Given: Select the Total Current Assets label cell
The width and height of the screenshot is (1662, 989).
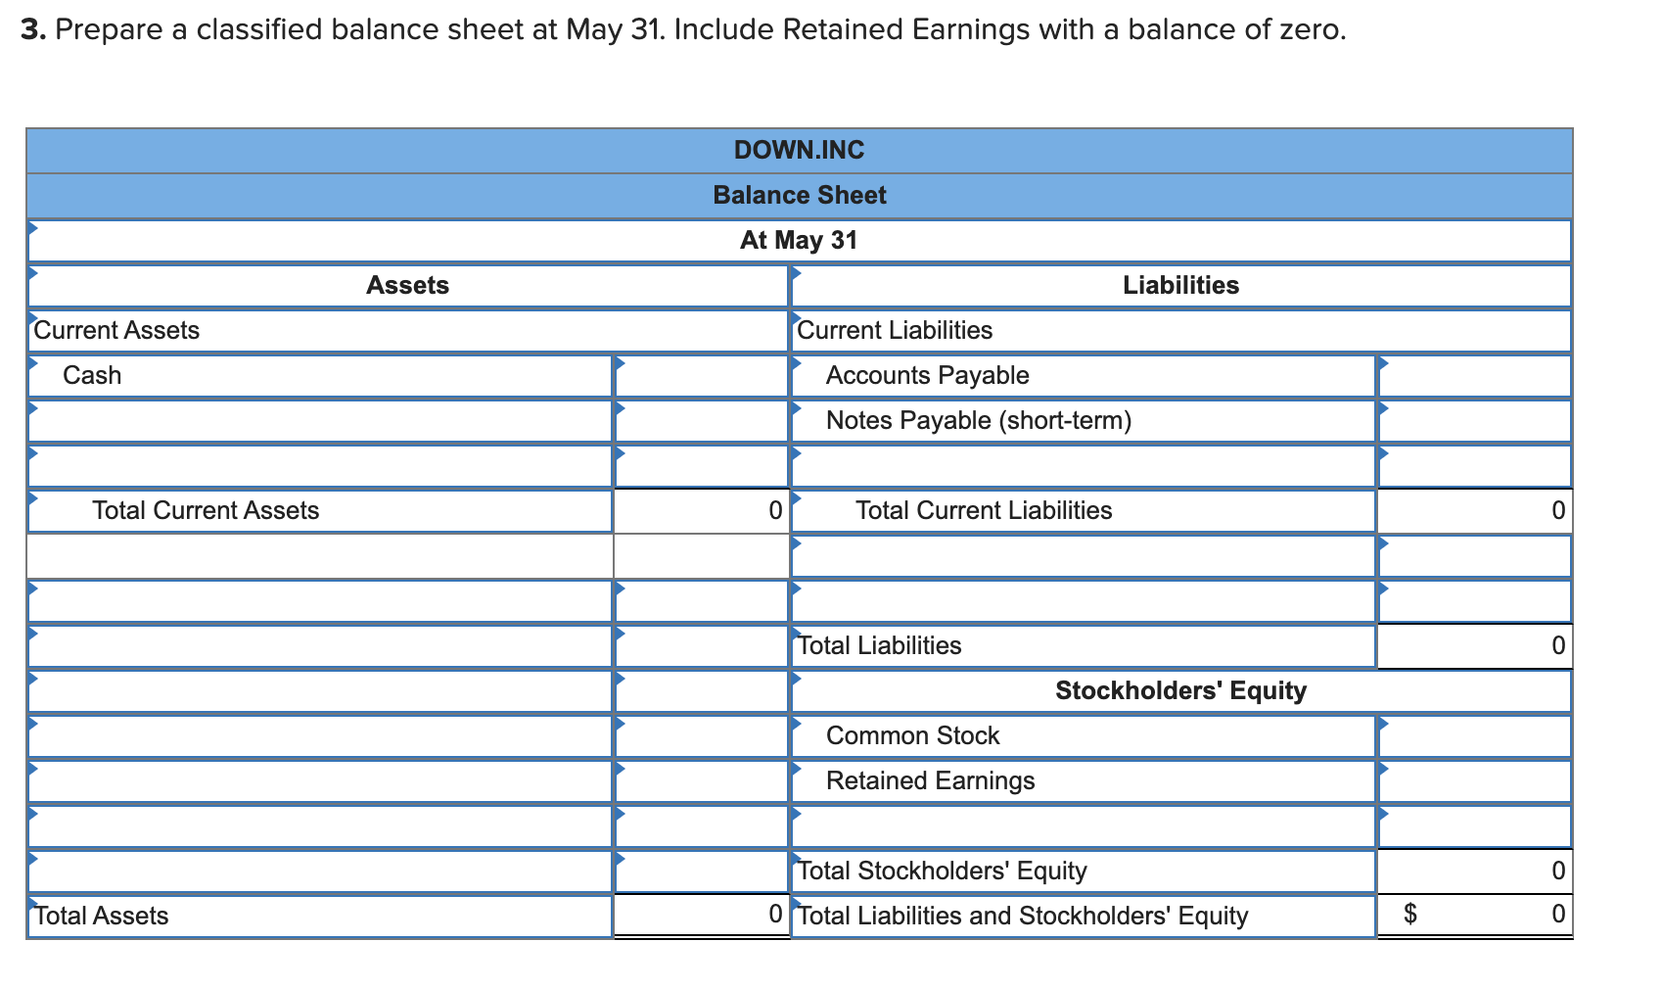Looking at the screenshot, I should (320, 511).
